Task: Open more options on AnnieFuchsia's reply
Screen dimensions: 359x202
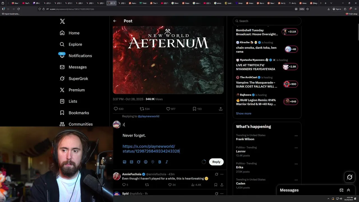Action: [222, 174]
